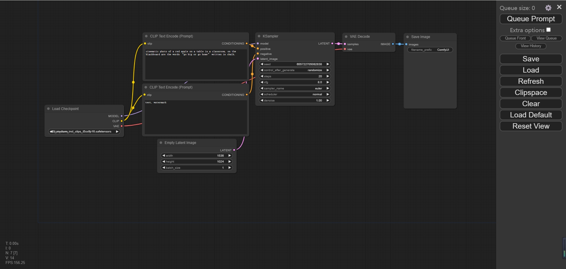The image size is (566, 269).
Task: Click the Load workflow button
Action: (531, 70)
